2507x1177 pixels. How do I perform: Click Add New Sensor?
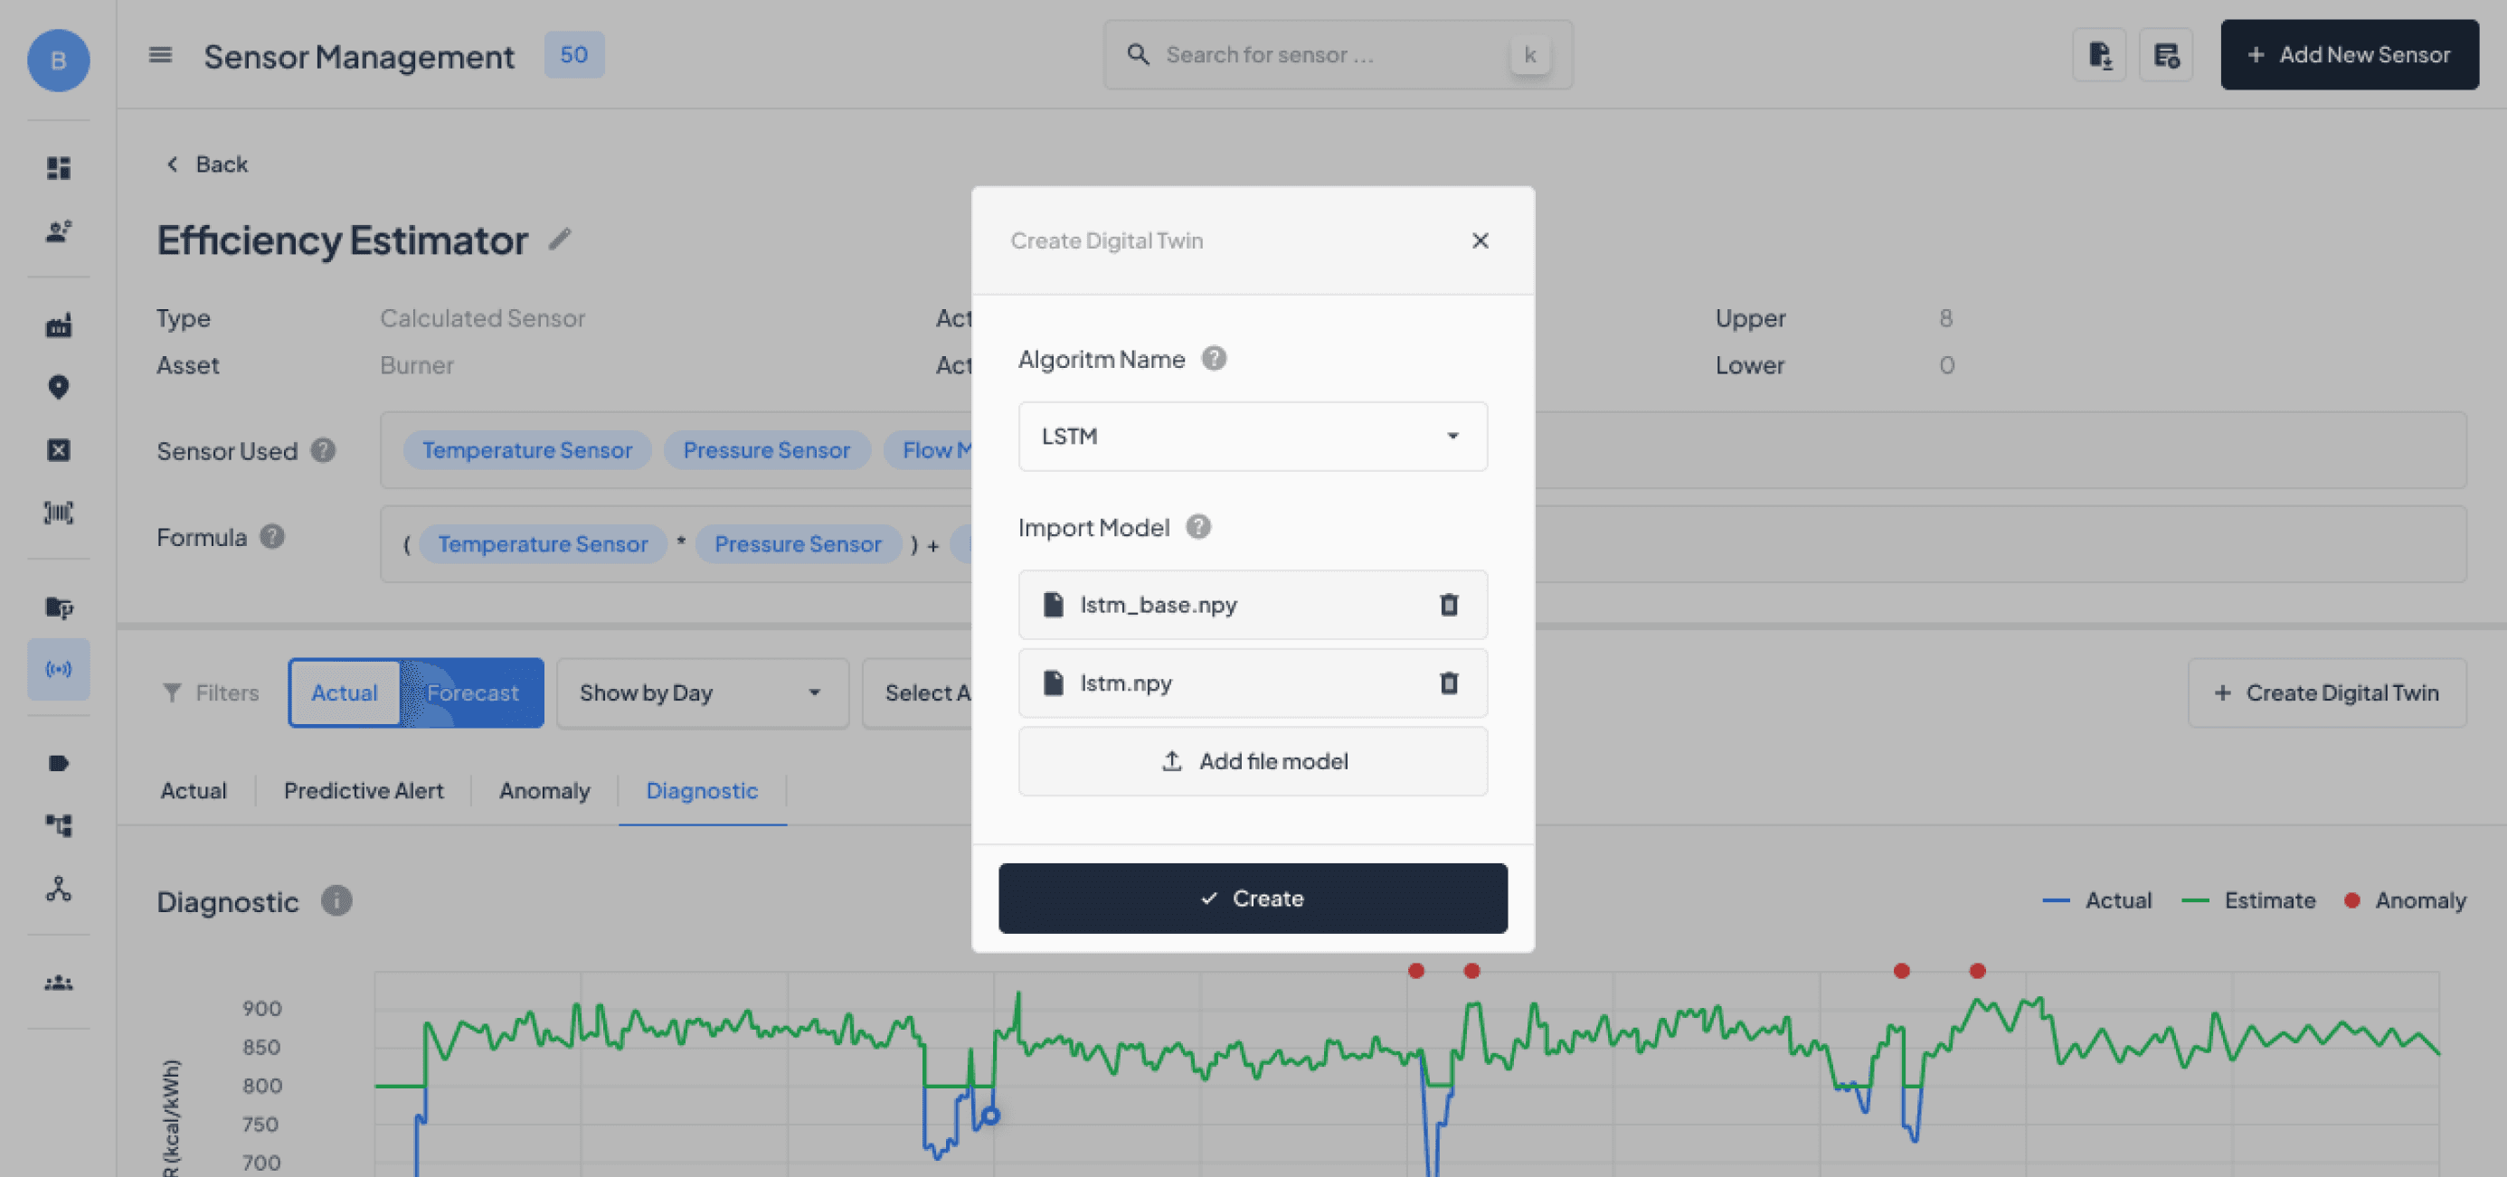tap(2349, 55)
